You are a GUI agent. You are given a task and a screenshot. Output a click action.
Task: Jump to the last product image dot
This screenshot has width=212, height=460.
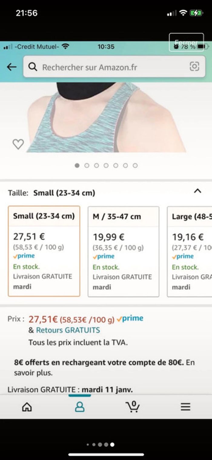135,166
